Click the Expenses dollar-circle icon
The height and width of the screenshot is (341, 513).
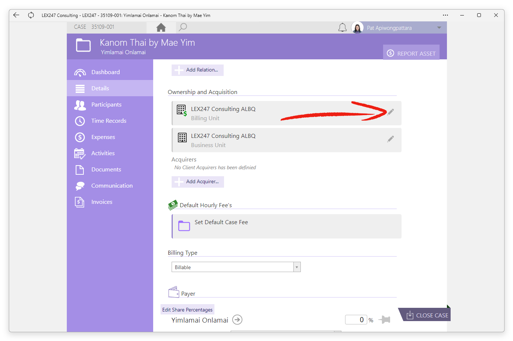80,137
